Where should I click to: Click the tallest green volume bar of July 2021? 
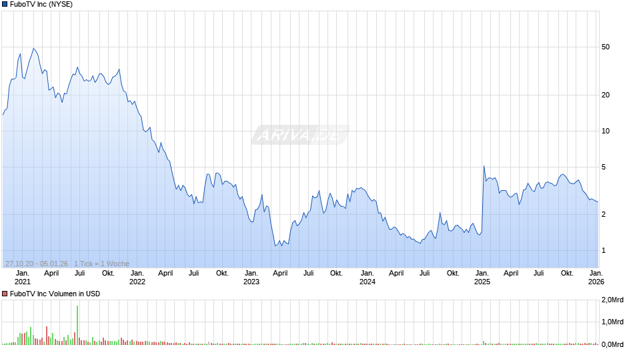pos(77,325)
